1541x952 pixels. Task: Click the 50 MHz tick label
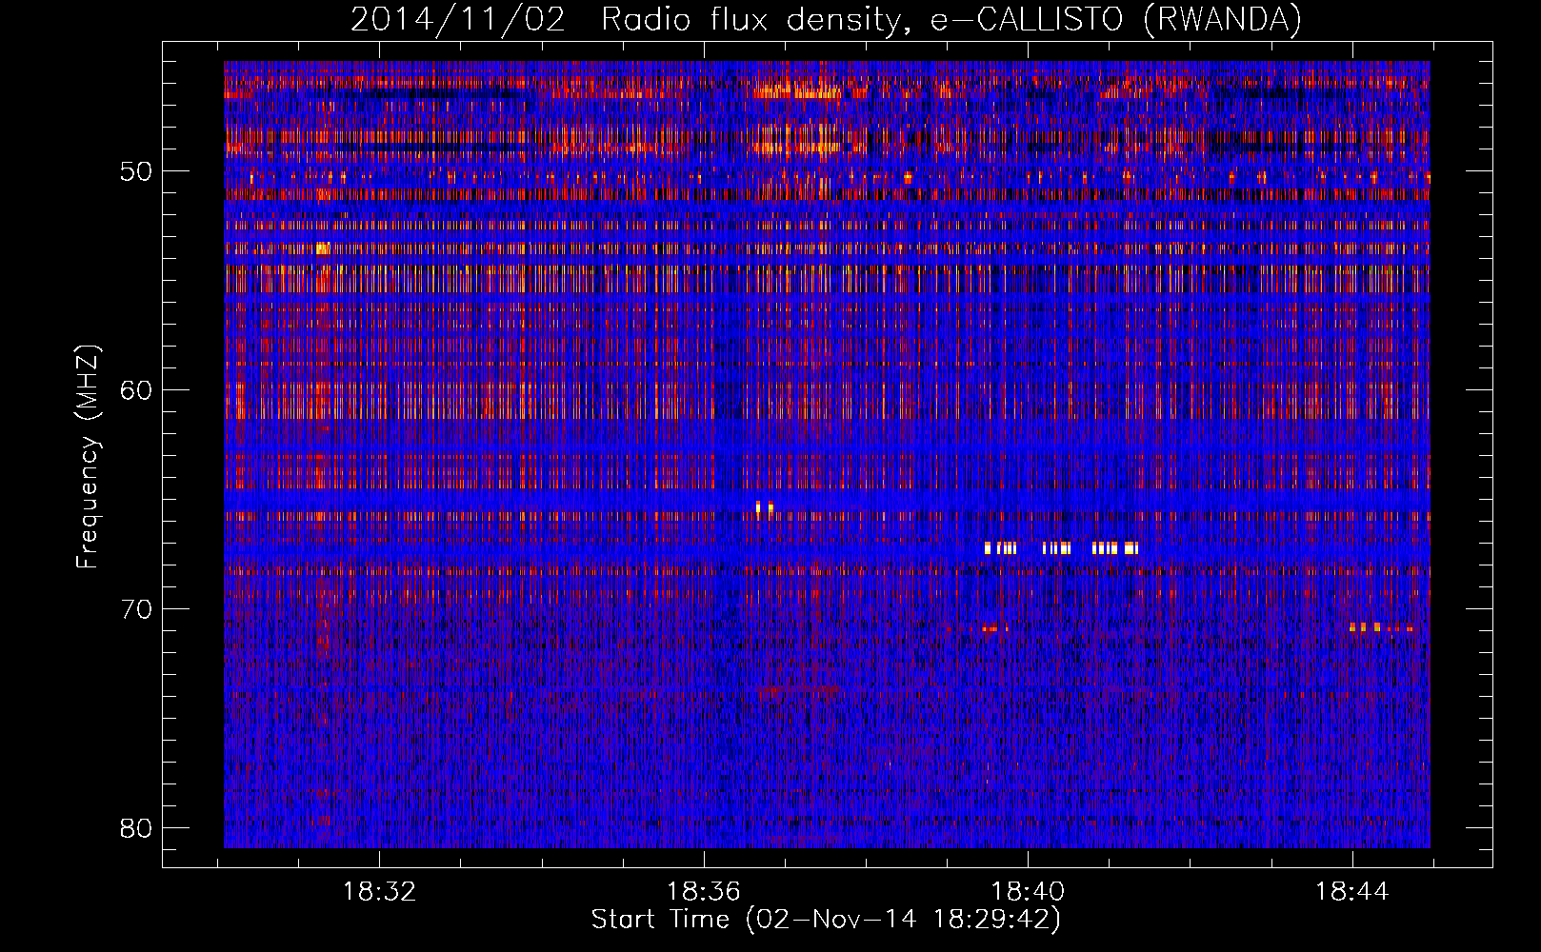136,172
